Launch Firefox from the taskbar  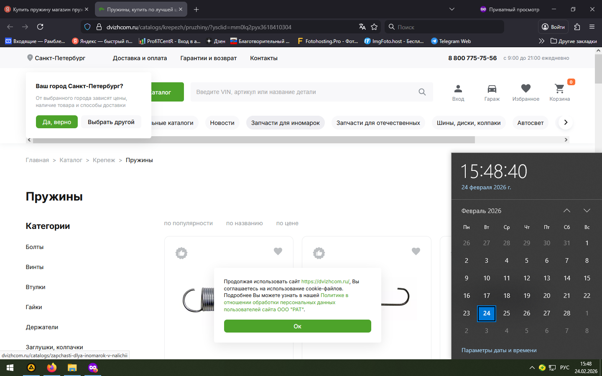click(x=52, y=368)
